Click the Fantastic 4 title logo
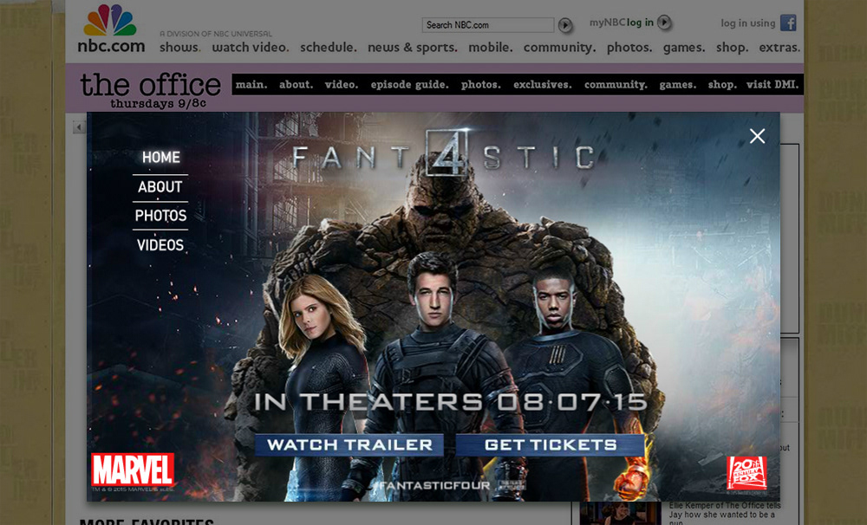 (x=443, y=154)
